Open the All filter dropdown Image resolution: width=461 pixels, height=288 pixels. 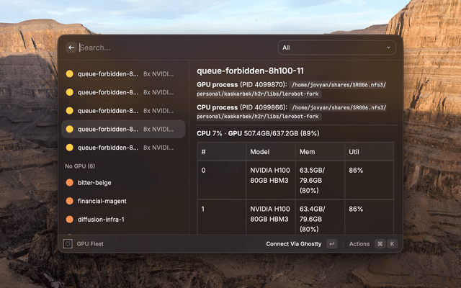coord(336,48)
